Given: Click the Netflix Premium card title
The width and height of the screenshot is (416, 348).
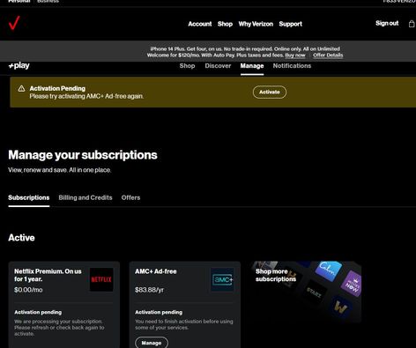Looking at the screenshot, I should click(x=48, y=275).
